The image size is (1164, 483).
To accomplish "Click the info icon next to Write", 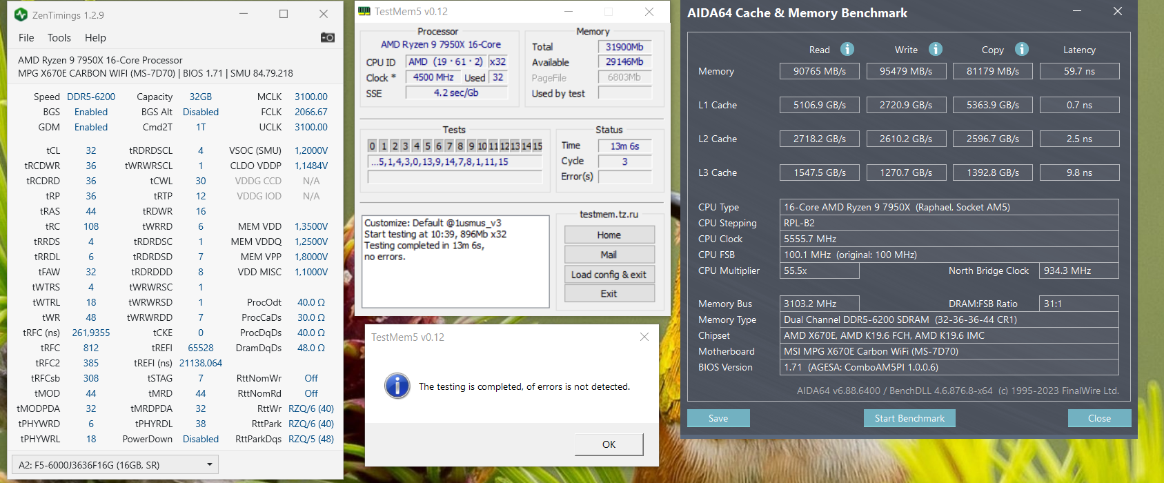I will point(936,49).
